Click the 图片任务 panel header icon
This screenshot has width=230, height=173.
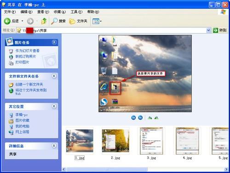tap(9, 41)
